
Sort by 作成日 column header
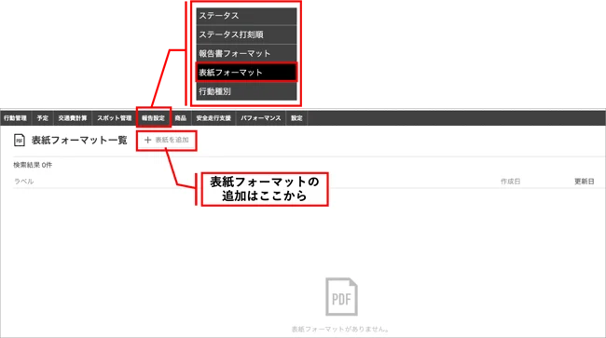click(510, 182)
